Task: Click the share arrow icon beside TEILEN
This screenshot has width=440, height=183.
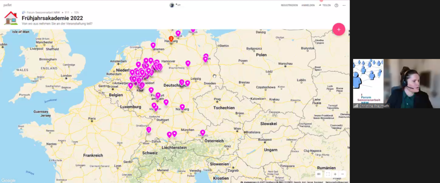Action: coord(320,5)
